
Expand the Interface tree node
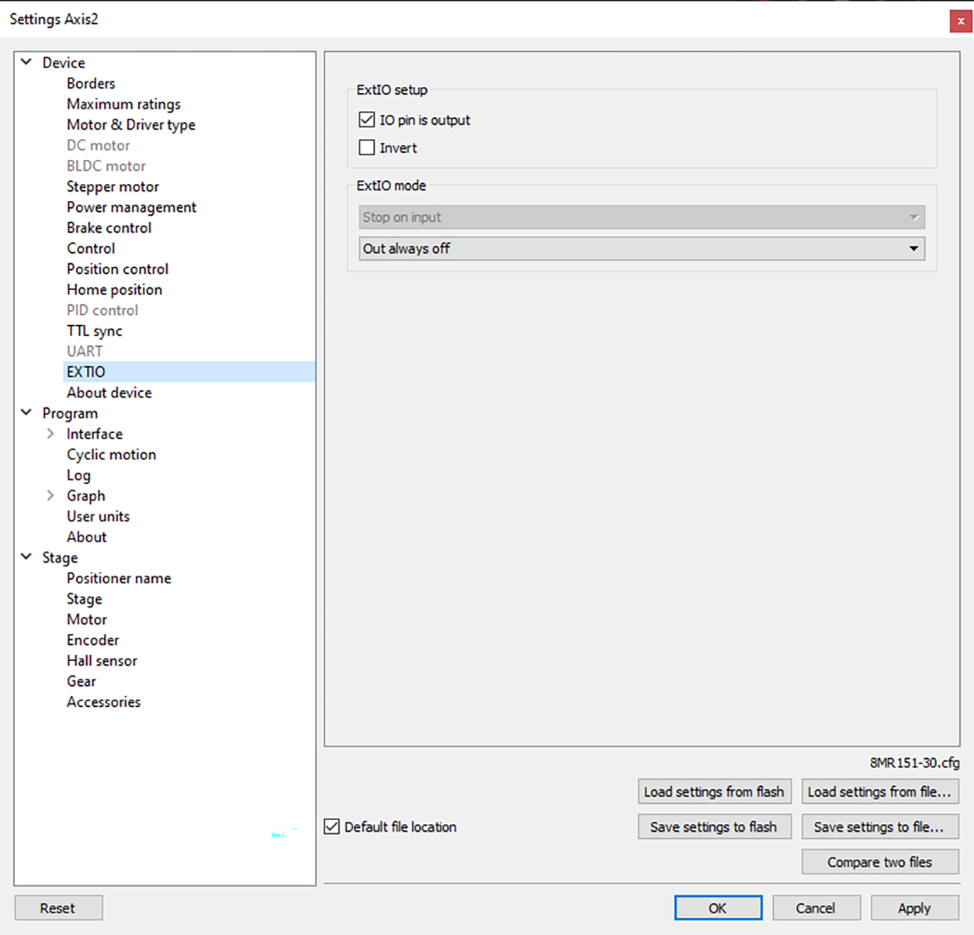click(50, 434)
